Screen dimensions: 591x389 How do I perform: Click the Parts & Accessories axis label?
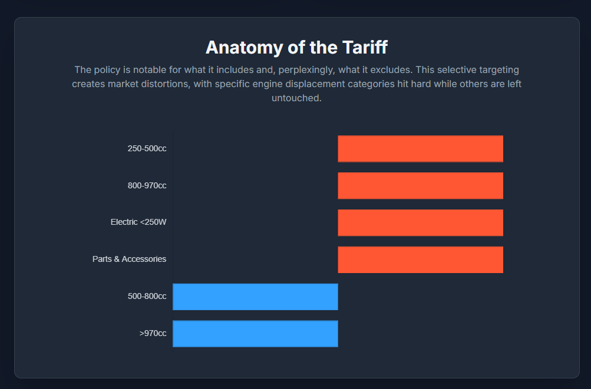click(x=129, y=259)
